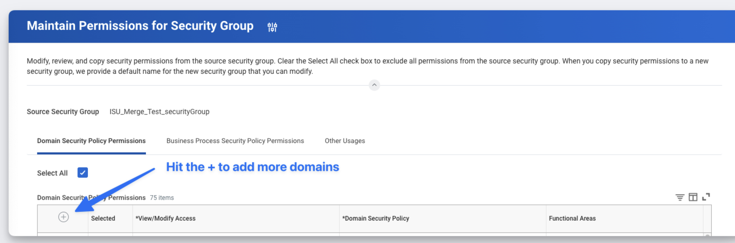
Task: Click the 'Hit the + to add more domains' annotation
Action: [x=253, y=167]
